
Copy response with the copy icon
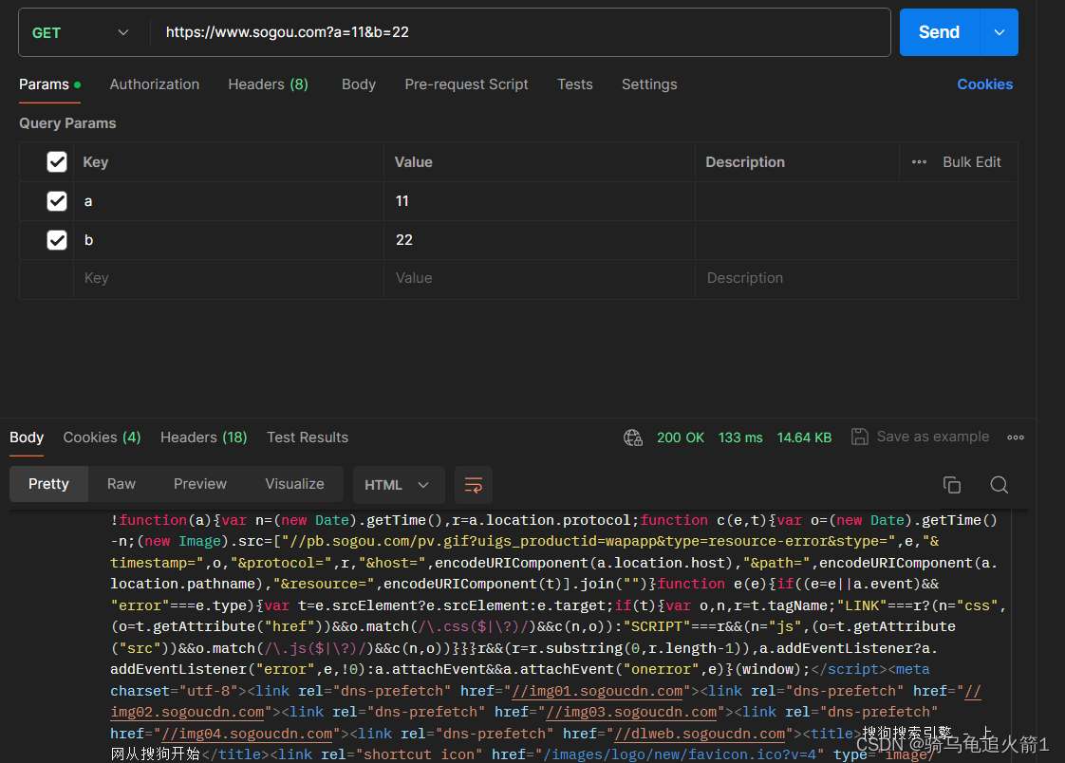(952, 485)
